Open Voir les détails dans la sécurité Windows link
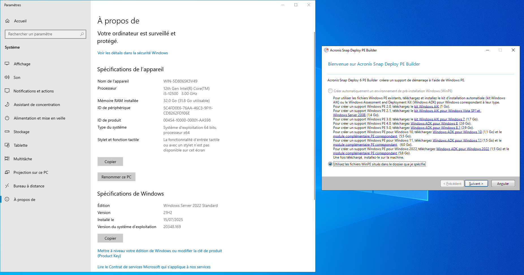The height and width of the screenshot is (275, 524). click(133, 53)
